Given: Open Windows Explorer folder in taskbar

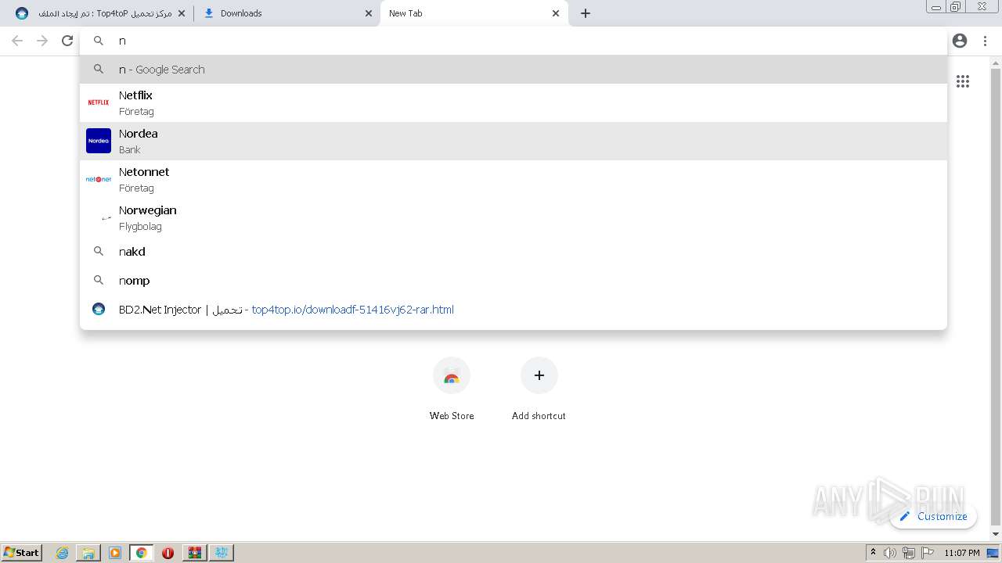Looking at the screenshot, I should pyautogui.click(x=88, y=553).
